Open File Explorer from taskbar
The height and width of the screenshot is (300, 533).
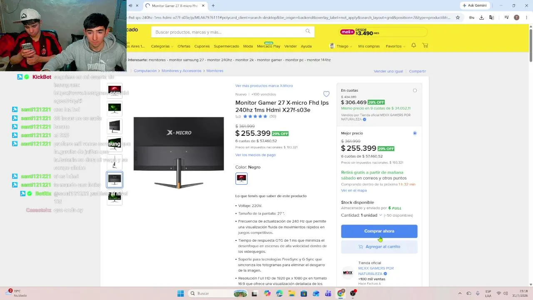tap(291, 293)
